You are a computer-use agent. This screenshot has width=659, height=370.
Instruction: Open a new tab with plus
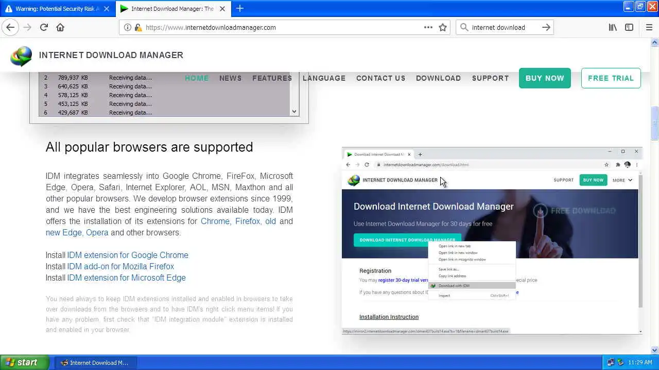[x=239, y=8]
